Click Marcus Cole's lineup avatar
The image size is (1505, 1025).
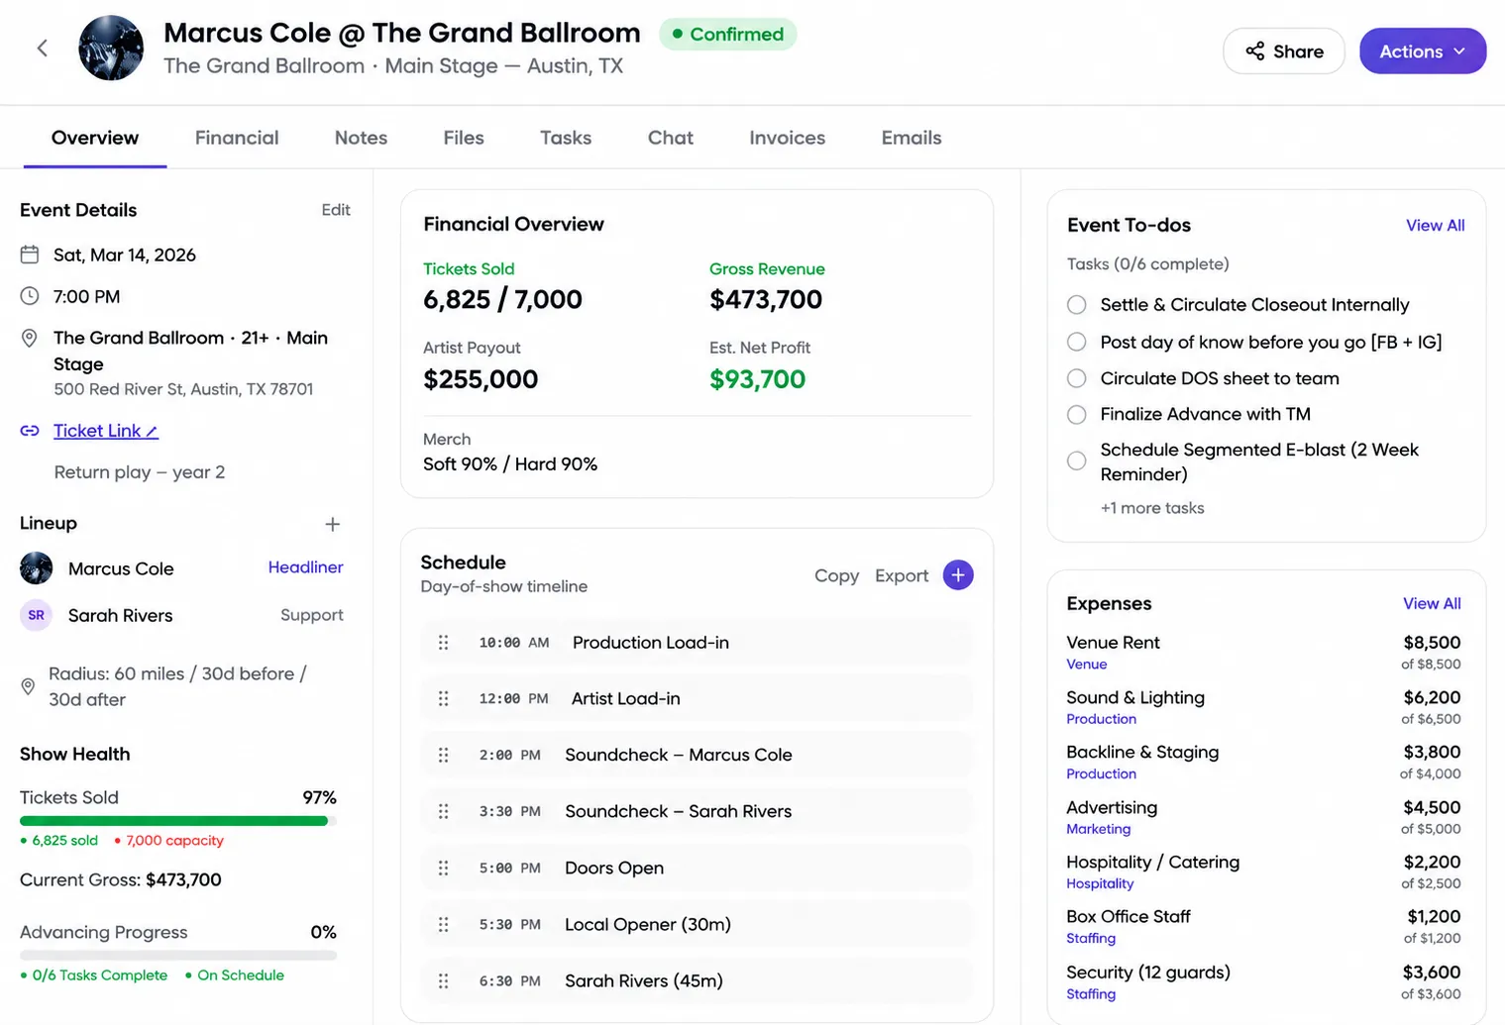[x=37, y=568]
